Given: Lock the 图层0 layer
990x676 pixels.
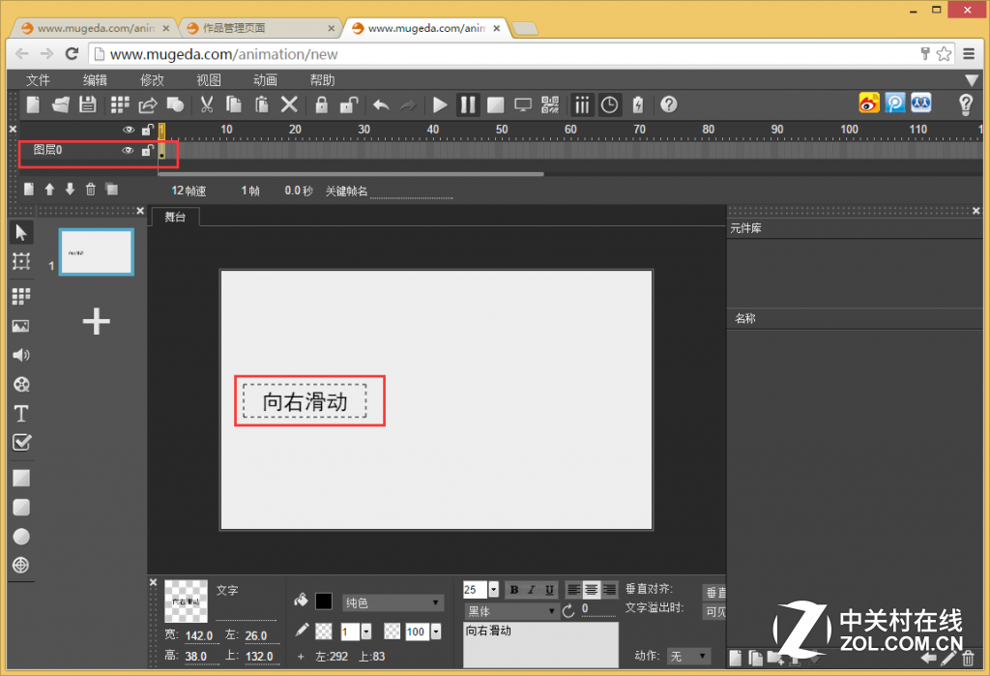Looking at the screenshot, I should coord(147,150).
